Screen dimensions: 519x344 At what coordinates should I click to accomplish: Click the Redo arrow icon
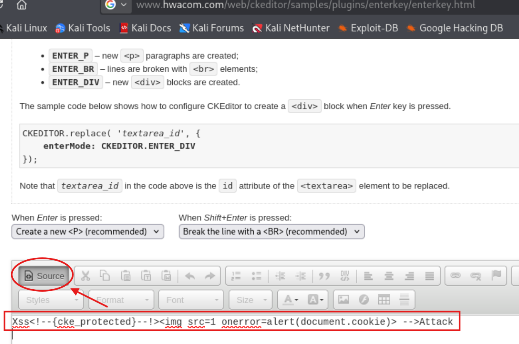pos(210,276)
